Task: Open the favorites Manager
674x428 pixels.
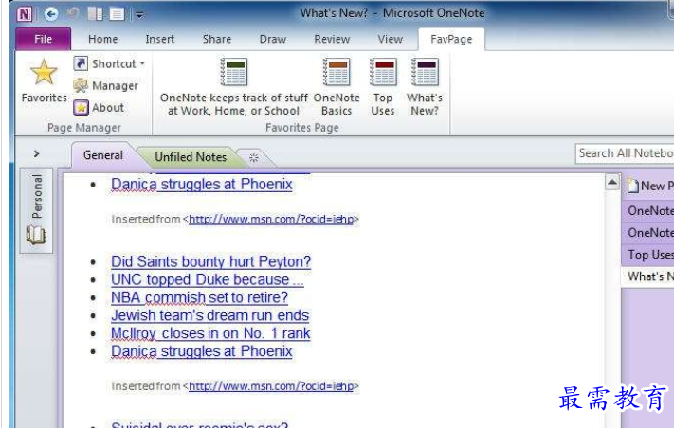Action: [106, 86]
